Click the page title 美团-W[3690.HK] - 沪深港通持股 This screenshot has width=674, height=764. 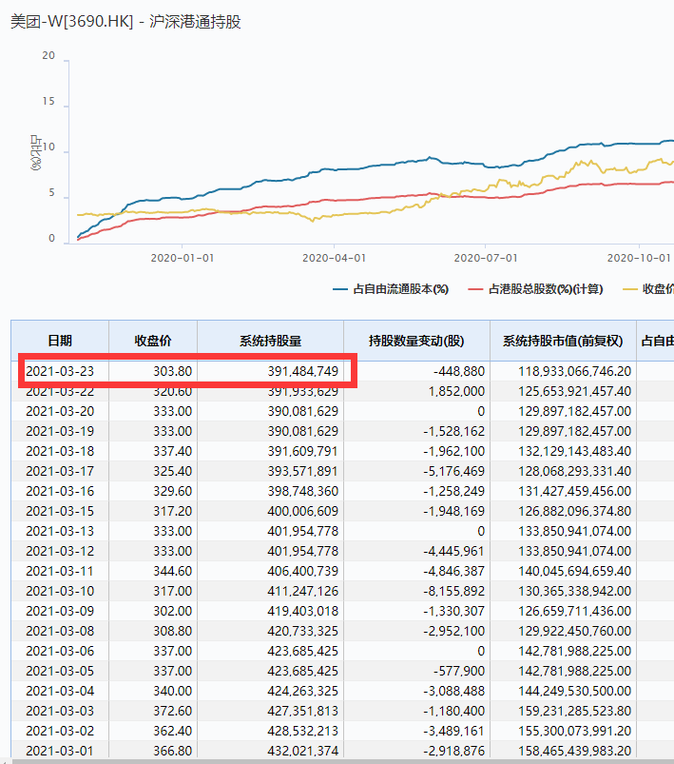tap(125, 22)
